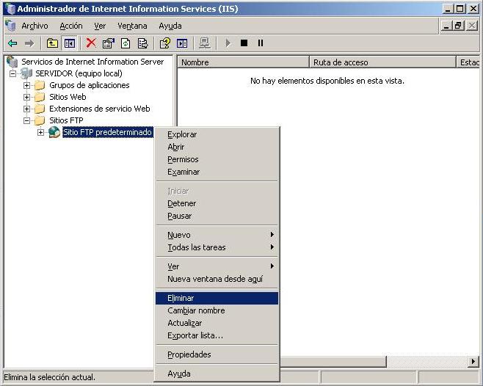Click the Help toolbar icon

tap(165, 43)
